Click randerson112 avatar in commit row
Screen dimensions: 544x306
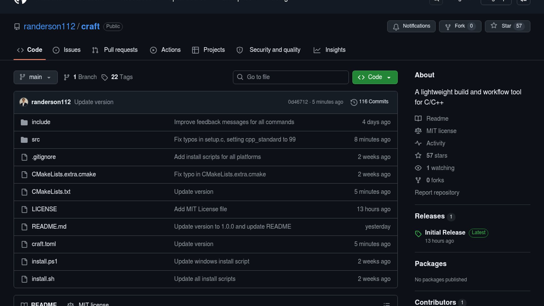[24, 102]
